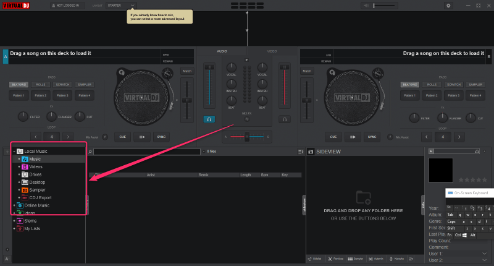Click play/pause on deck B
Image resolution: width=494 pixels, height=266 pixels.
353,137
